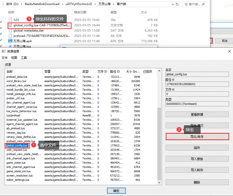
Task: Click the global-metadata.dat file icon
Action: [10, 30]
